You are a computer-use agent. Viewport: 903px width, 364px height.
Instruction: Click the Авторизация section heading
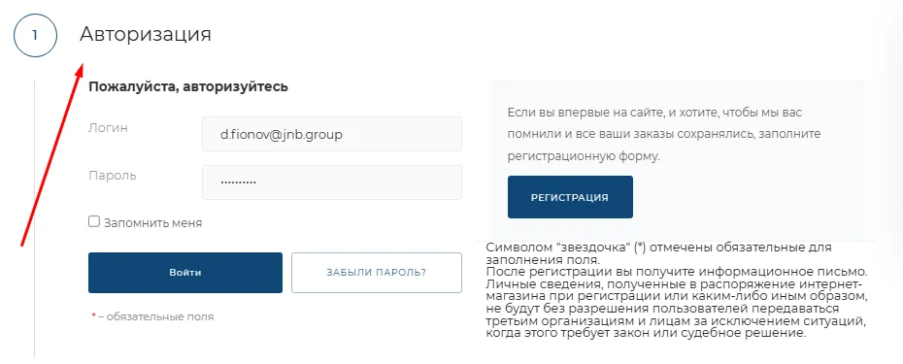[x=145, y=35]
